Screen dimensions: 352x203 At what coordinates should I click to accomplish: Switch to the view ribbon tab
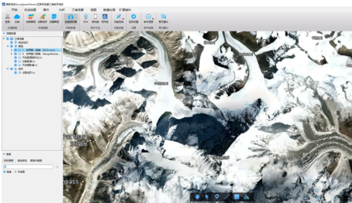(x=93, y=10)
